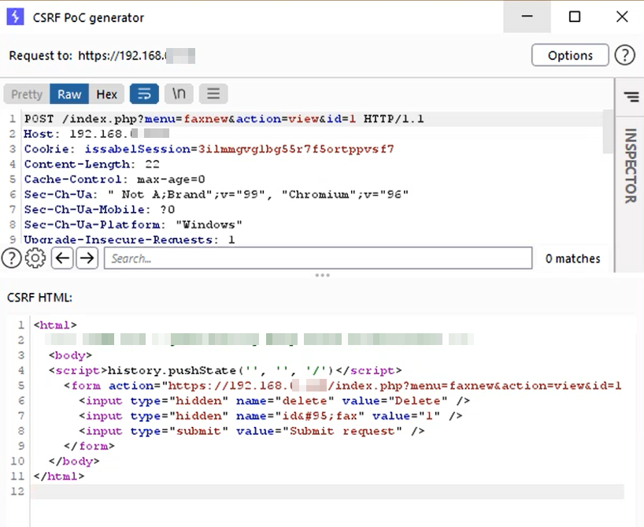Click the Content-Length: 22 header
644x527 pixels.
click(91, 164)
